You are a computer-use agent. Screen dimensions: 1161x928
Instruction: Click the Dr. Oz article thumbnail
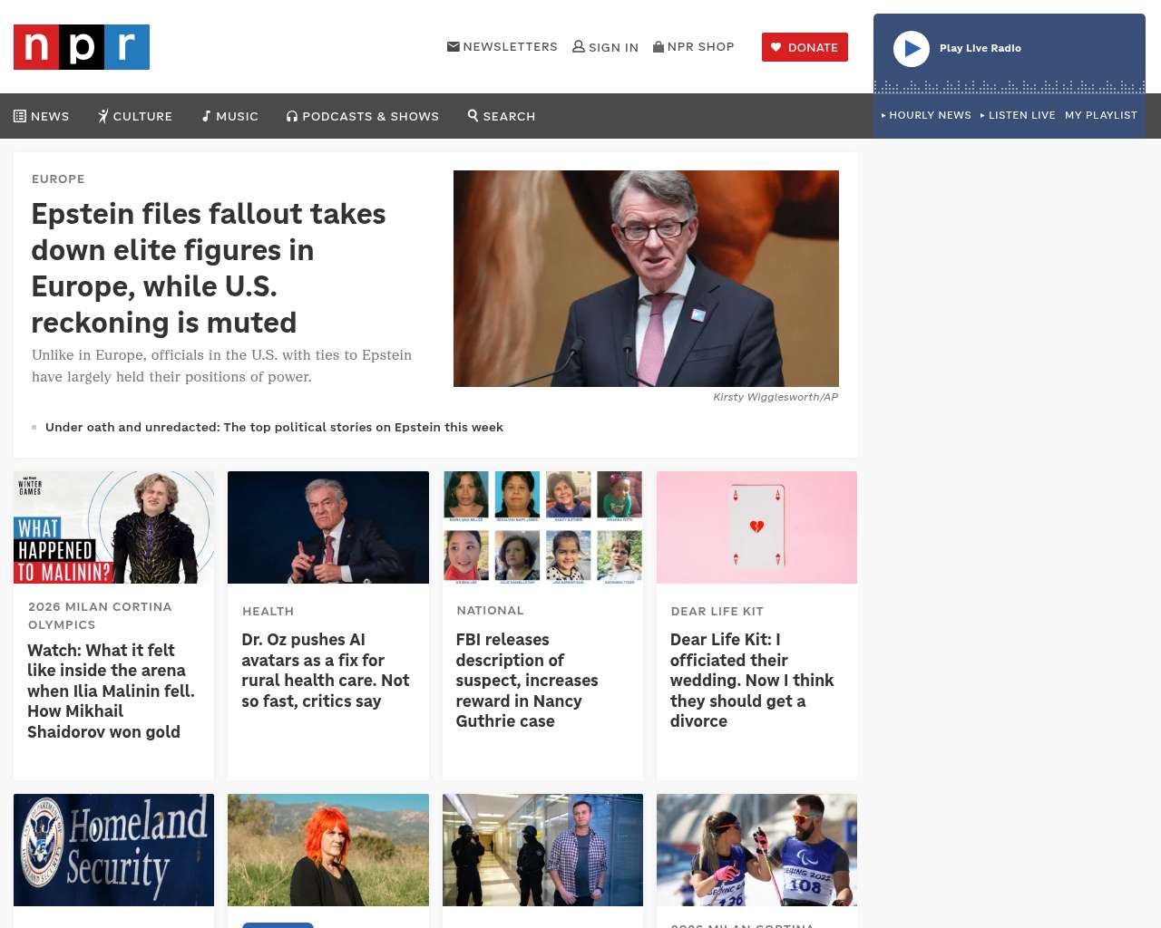tap(328, 527)
